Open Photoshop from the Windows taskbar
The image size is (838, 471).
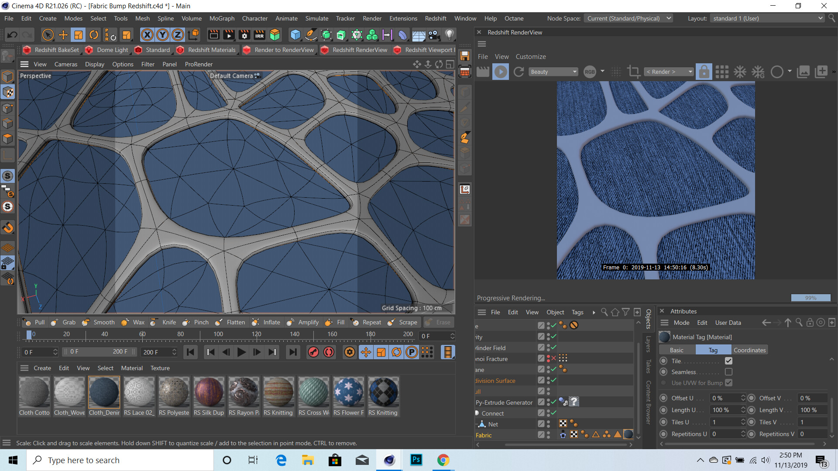coord(416,460)
